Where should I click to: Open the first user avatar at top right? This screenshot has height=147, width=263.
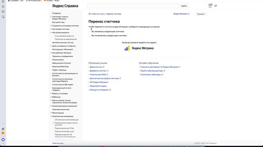coord(210,5)
